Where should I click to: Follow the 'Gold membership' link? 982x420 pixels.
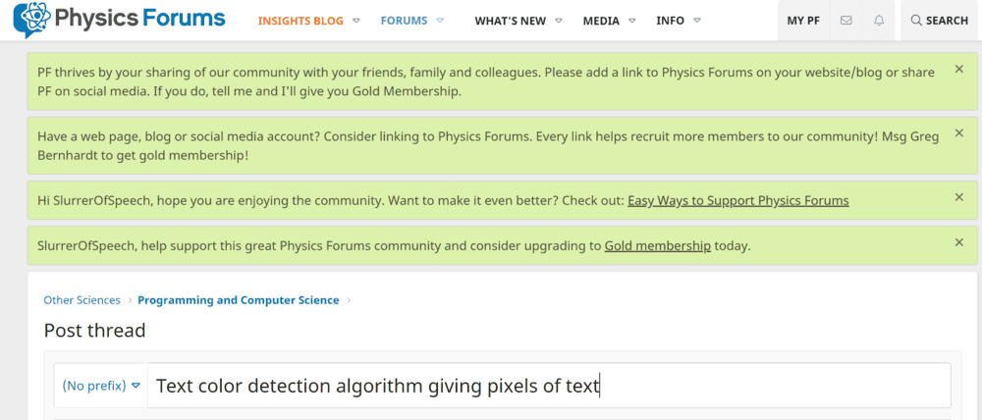(x=657, y=245)
